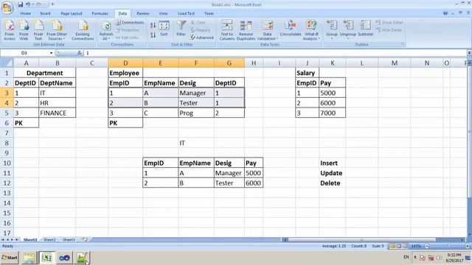Image resolution: width=472 pixels, height=265 pixels.
Task: Switch to the Review tab
Action: [142, 13]
